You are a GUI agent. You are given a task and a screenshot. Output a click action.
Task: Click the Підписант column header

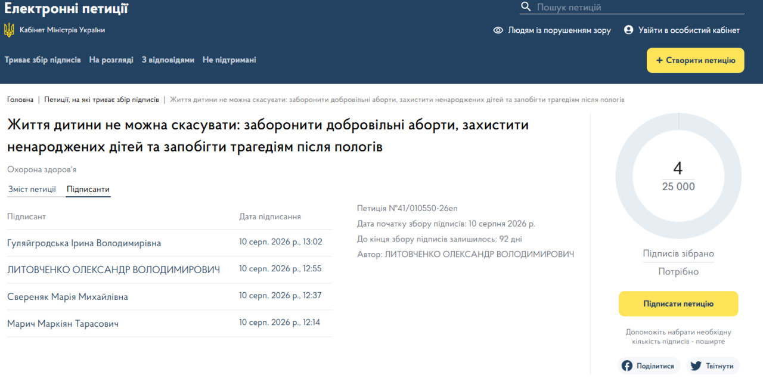click(26, 216)
